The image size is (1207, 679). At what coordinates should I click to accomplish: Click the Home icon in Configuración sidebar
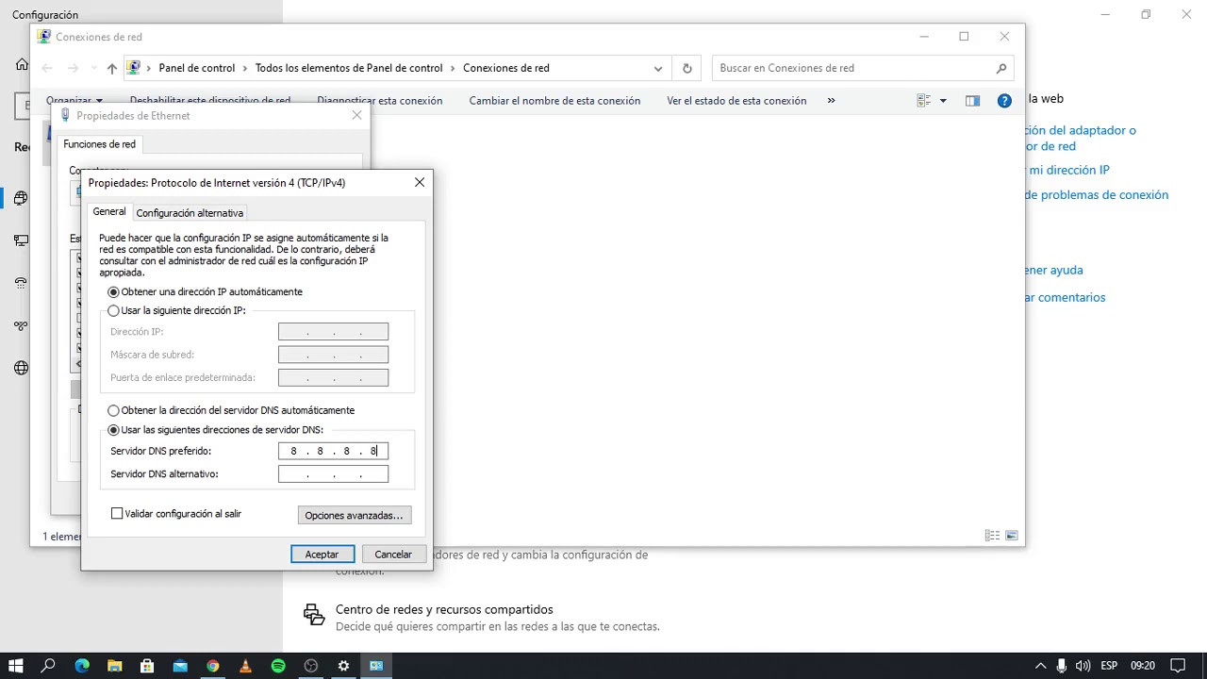coord(22,64)
